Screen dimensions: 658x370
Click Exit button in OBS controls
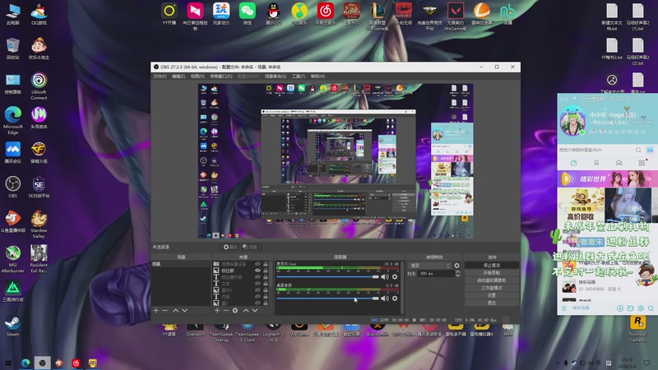492,303
